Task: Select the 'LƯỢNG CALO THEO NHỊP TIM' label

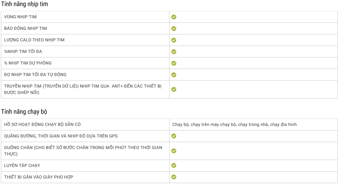Action: click(x=34, y=40)
